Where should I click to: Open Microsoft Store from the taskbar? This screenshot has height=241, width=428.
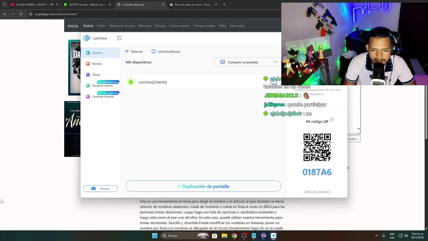[x=215, y=236]
